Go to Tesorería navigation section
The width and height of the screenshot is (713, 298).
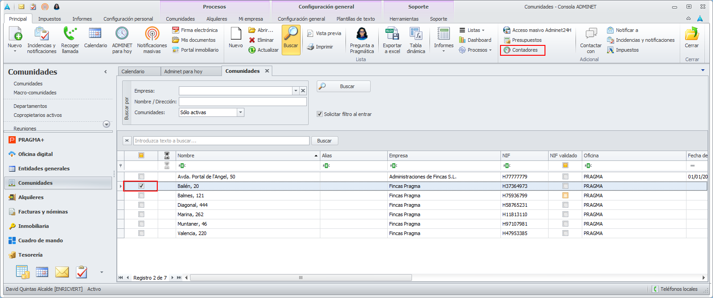pyautogui.click(x=58, y=255)
